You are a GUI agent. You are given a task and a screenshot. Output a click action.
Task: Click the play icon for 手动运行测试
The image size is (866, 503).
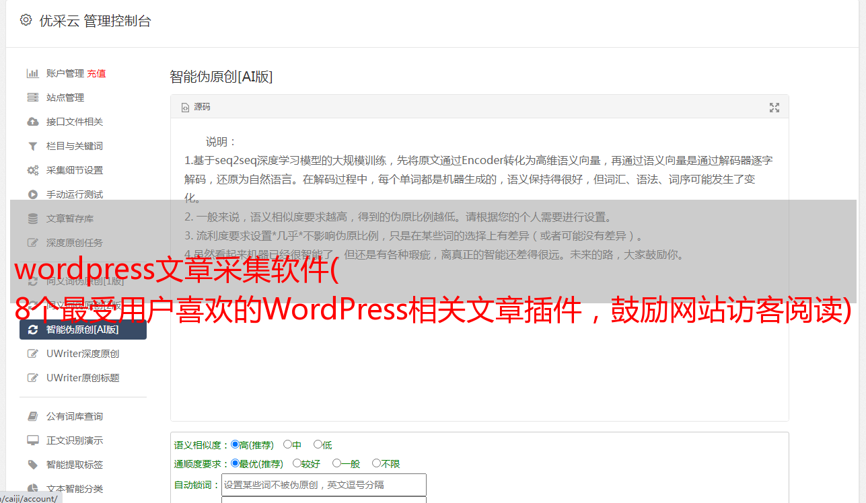pos(32,194)
